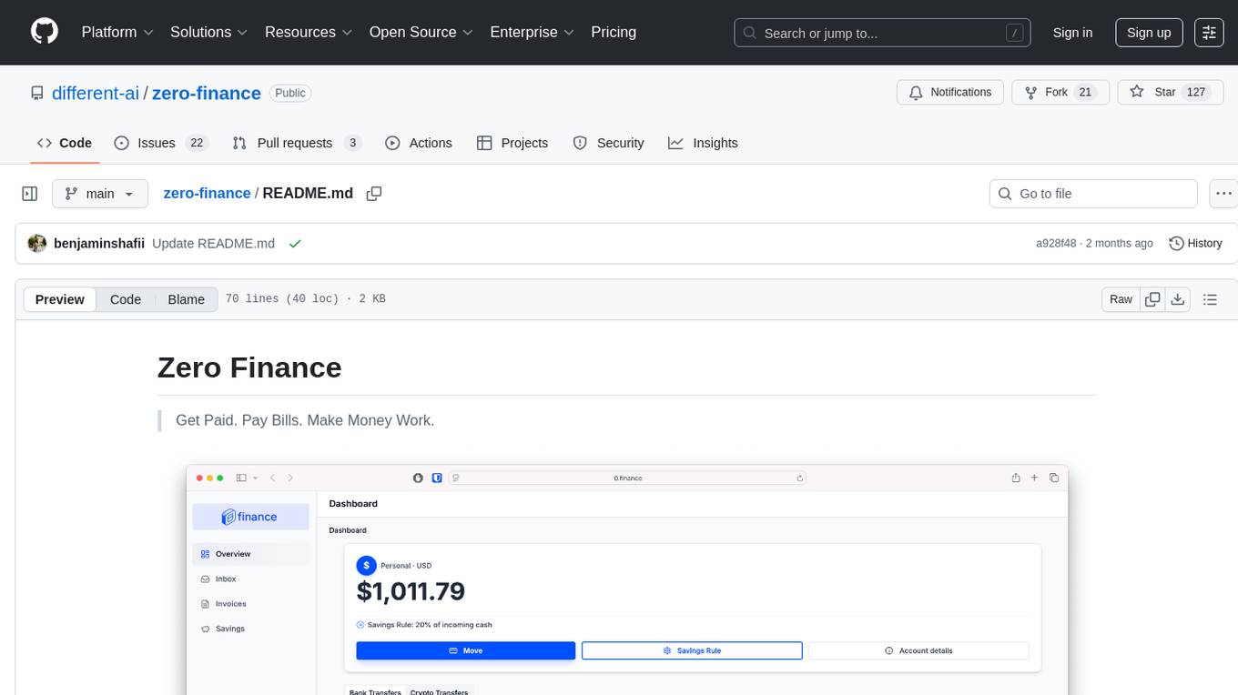Image resolution: width=1238 pixels, height=695 pixels.
Task: Click Sign in
Action: click(x=1072, y=33)
